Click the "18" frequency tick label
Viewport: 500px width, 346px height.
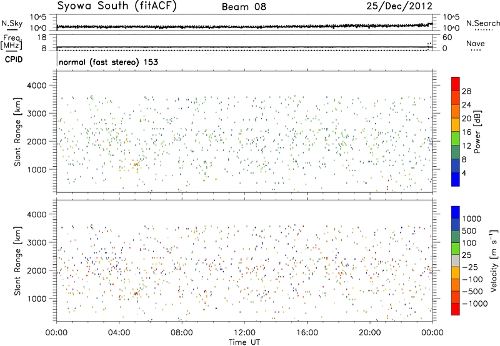point(42,37)
